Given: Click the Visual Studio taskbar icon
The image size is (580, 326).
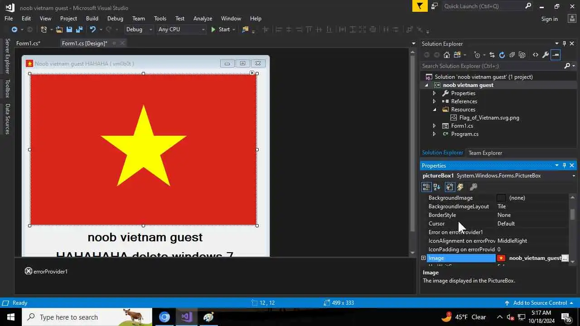Looking at the screenshot, I should click(x=187, y=317).
